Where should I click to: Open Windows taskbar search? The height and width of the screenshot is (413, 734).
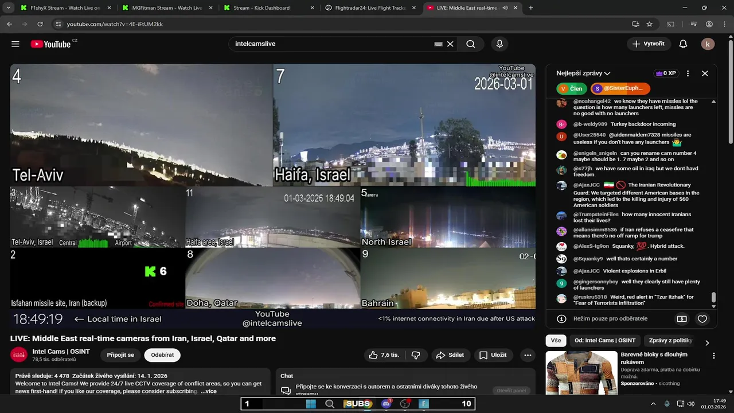[x=330, y=404]
